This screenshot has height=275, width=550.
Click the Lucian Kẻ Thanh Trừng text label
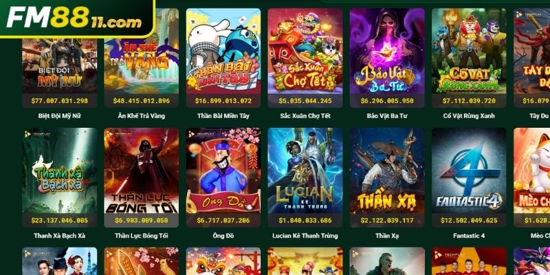pyautogui.click(x=305, y=236)
